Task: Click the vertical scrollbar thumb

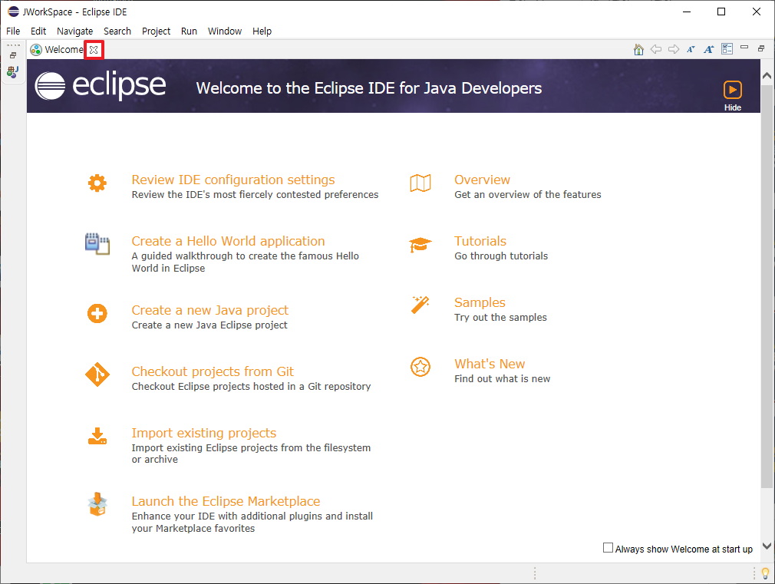Action: [x=767, y=286]
